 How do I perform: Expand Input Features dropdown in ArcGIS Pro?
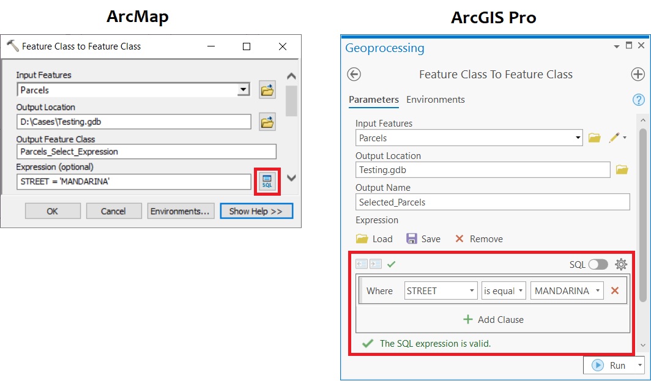click(x=578, y=138)
